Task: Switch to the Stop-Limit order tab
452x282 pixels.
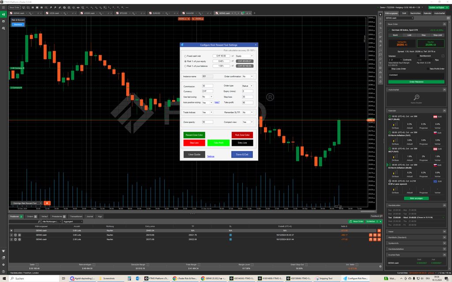Action: 437,35
